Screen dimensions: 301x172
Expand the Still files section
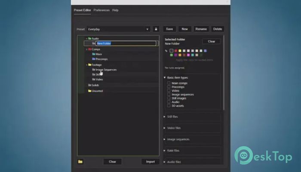165,117
